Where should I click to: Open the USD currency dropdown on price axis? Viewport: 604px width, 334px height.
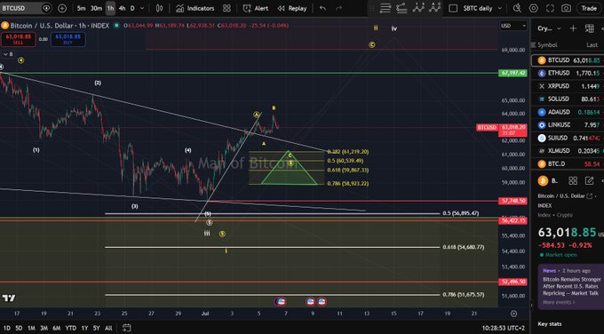(513, 26)
